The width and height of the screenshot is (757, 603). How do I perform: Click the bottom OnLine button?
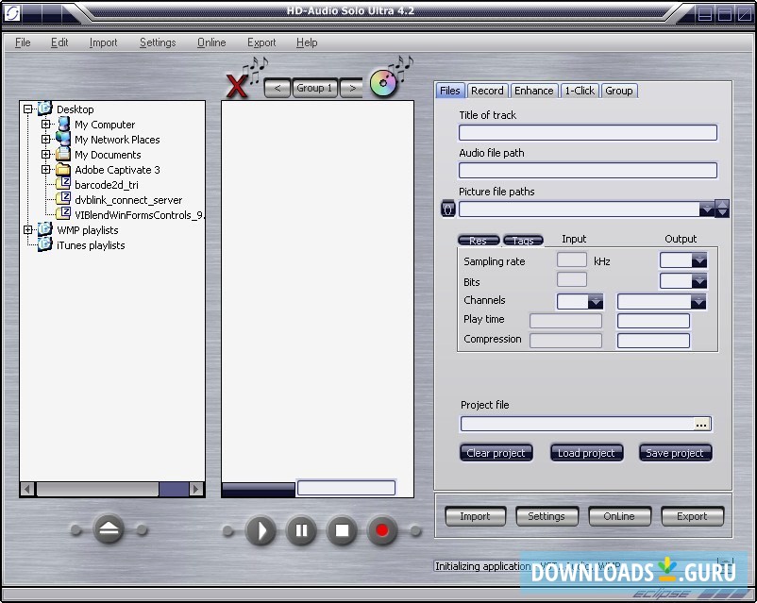[x=619, y=516]
